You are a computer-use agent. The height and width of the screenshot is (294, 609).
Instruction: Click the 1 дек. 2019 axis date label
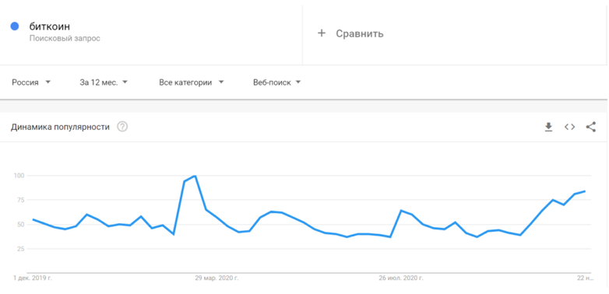click(33, 278)
